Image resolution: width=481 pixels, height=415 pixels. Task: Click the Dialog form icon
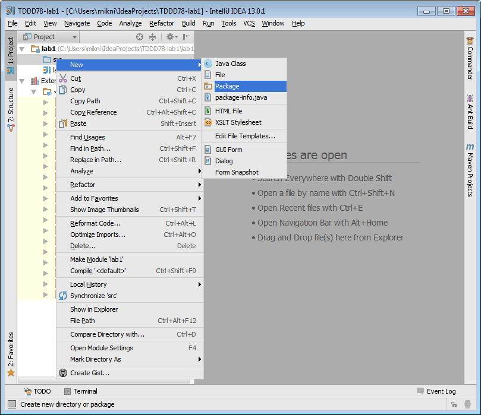(x=208, y=161)
